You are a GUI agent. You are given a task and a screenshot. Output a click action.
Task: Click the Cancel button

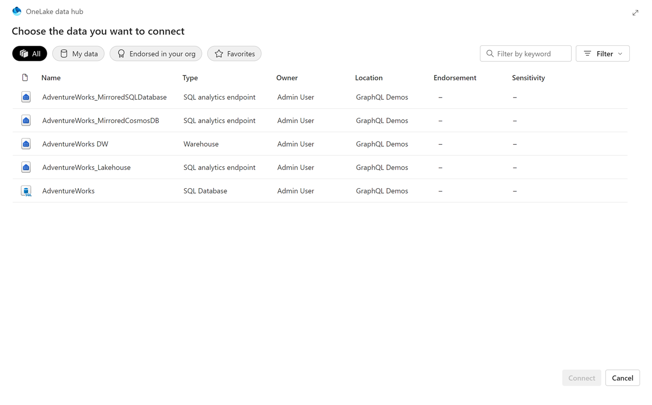(623, 378)
